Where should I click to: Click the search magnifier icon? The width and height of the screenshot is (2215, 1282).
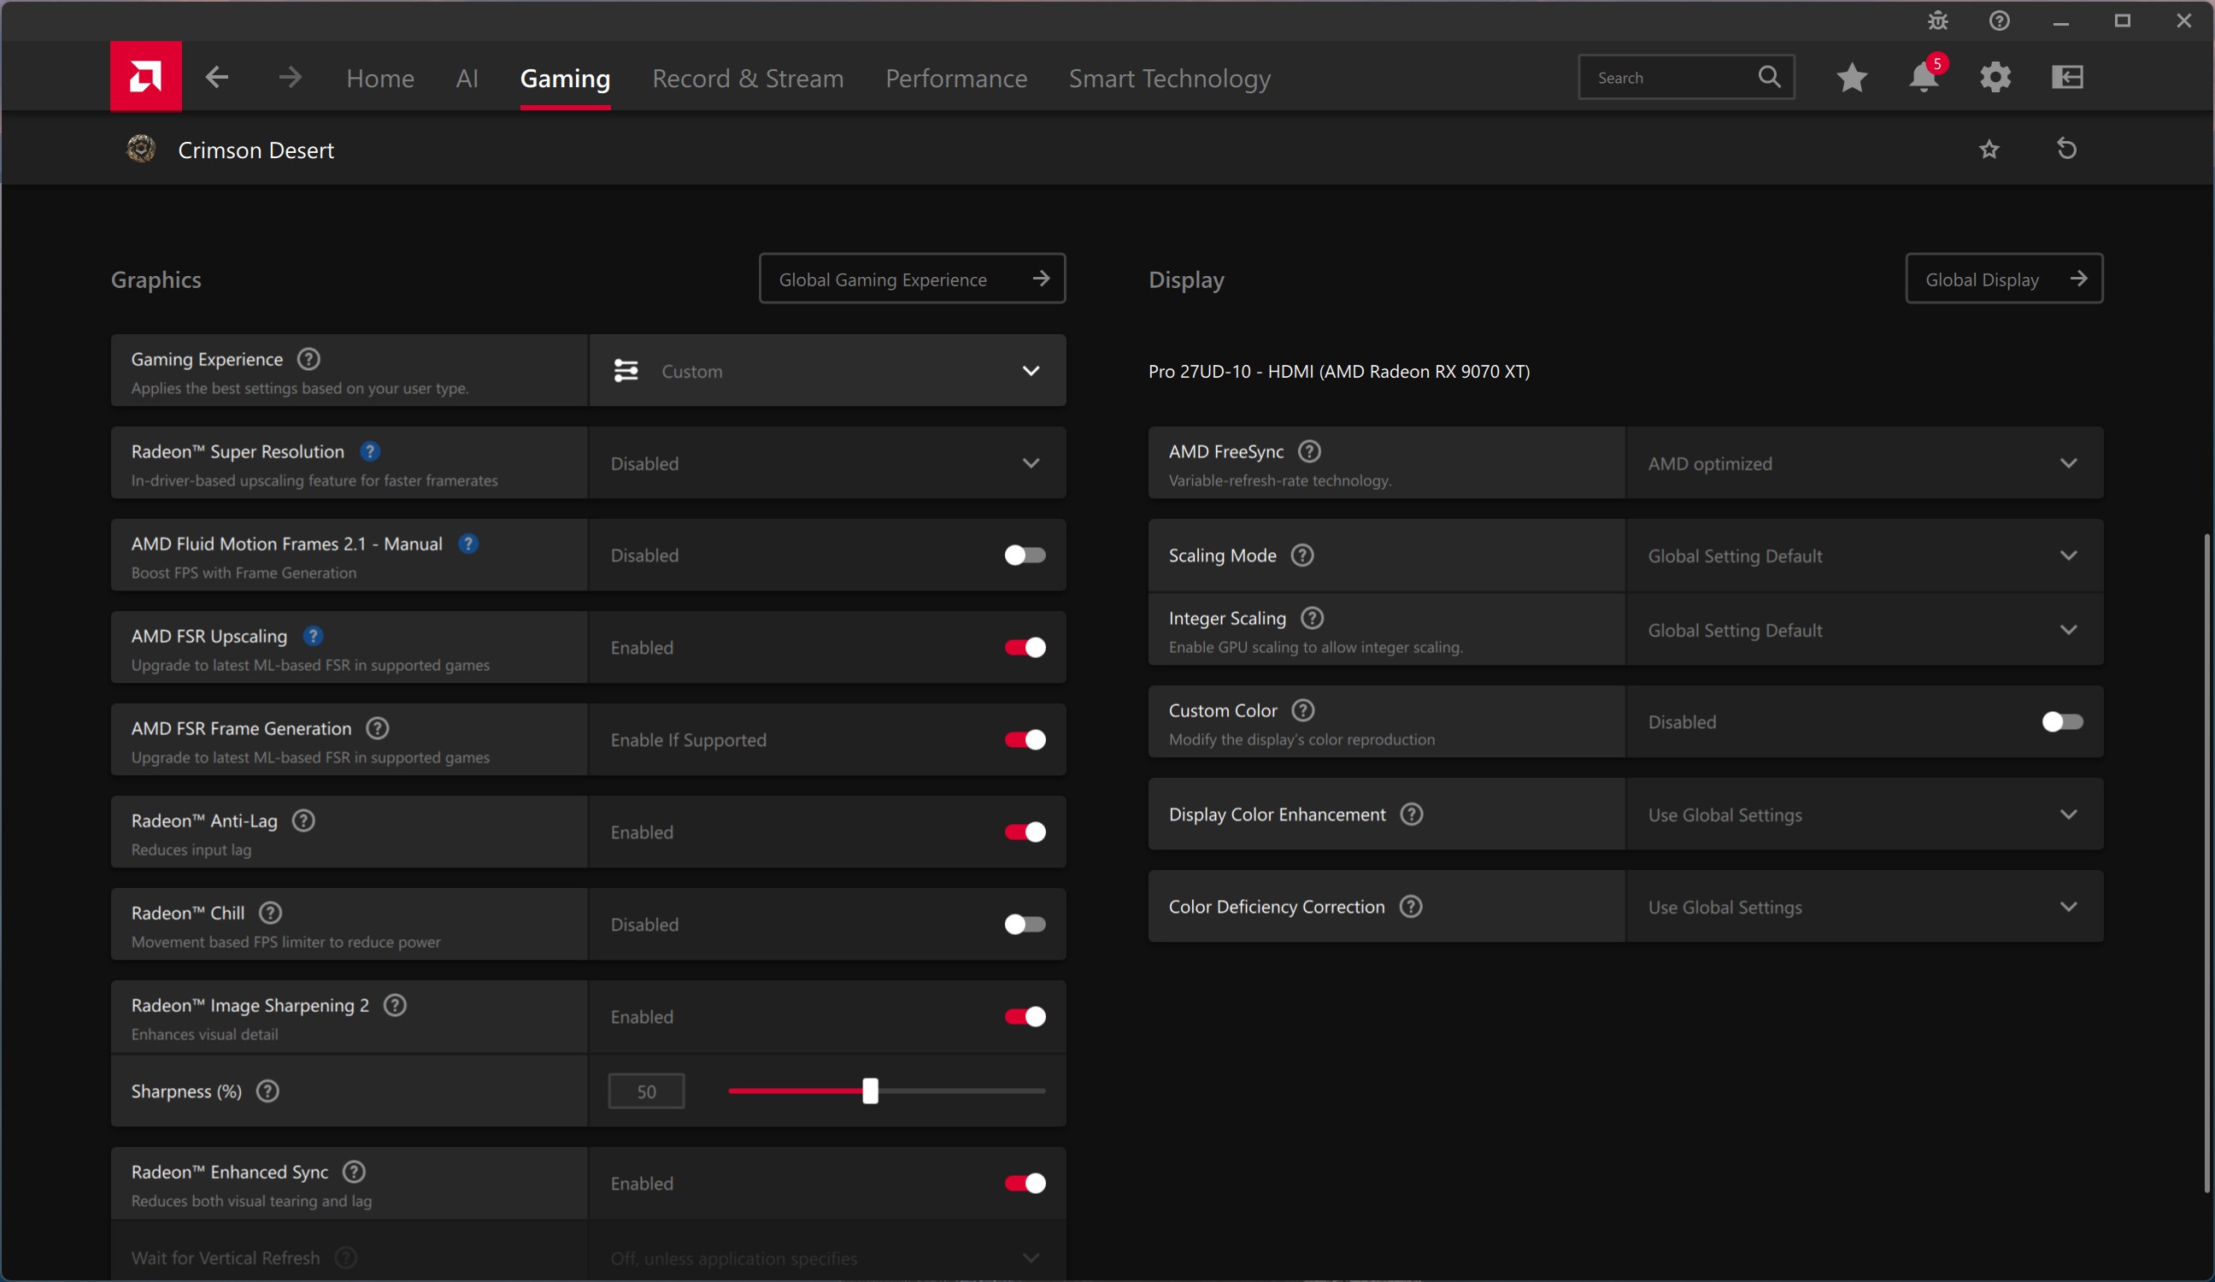[1770, 78]
